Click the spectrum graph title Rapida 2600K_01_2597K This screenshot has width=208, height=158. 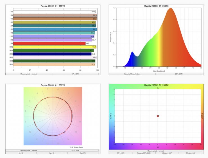pyautogui.click(x=155, y=6)
